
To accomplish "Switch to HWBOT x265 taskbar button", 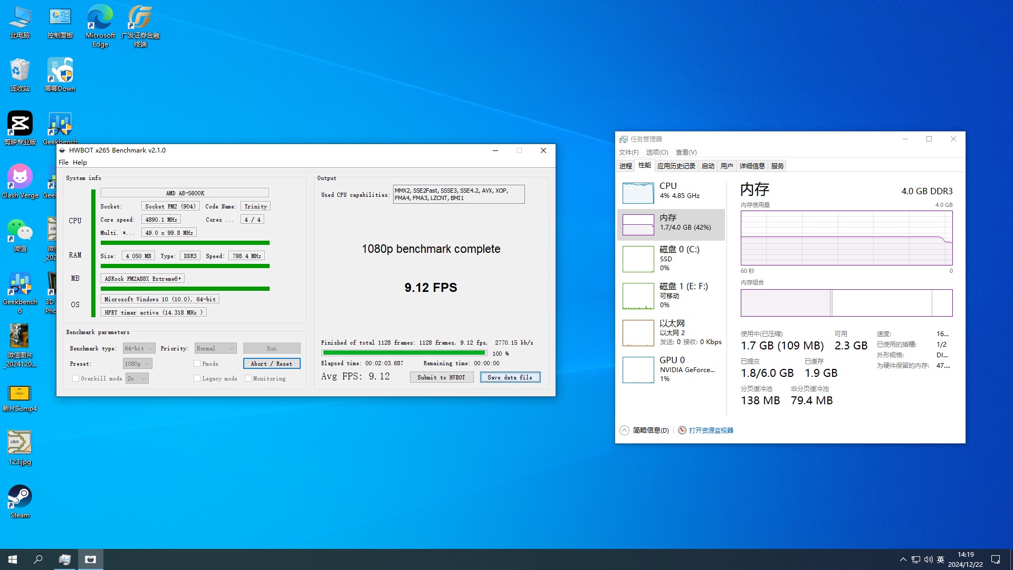I will click(x=91, y=559).
